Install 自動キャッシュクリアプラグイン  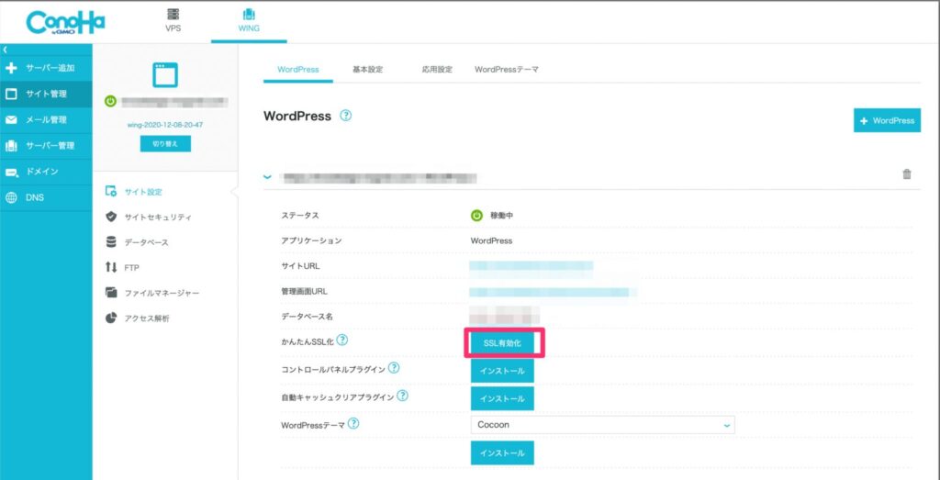coord(502,398)
